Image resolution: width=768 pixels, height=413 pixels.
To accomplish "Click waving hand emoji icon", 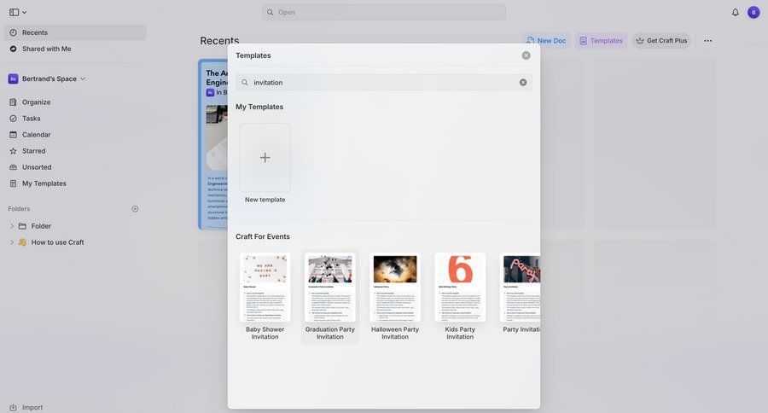I will (x=22, y=242).
